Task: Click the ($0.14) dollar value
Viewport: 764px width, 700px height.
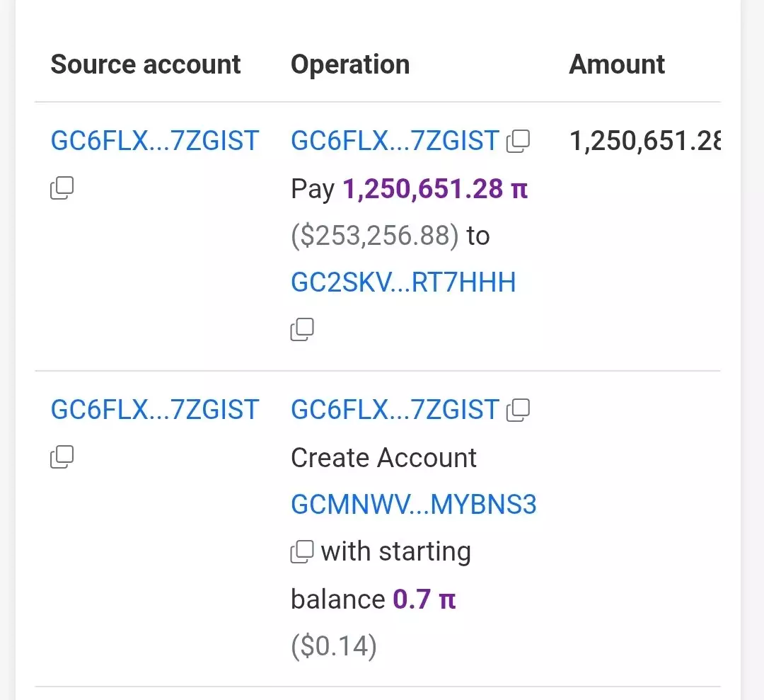Action: pyautogui.click(x=333, y=646)
